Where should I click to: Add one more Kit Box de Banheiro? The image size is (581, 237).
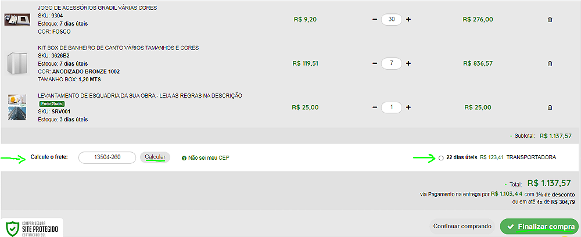pyautogui.click(x=408, y=63)
